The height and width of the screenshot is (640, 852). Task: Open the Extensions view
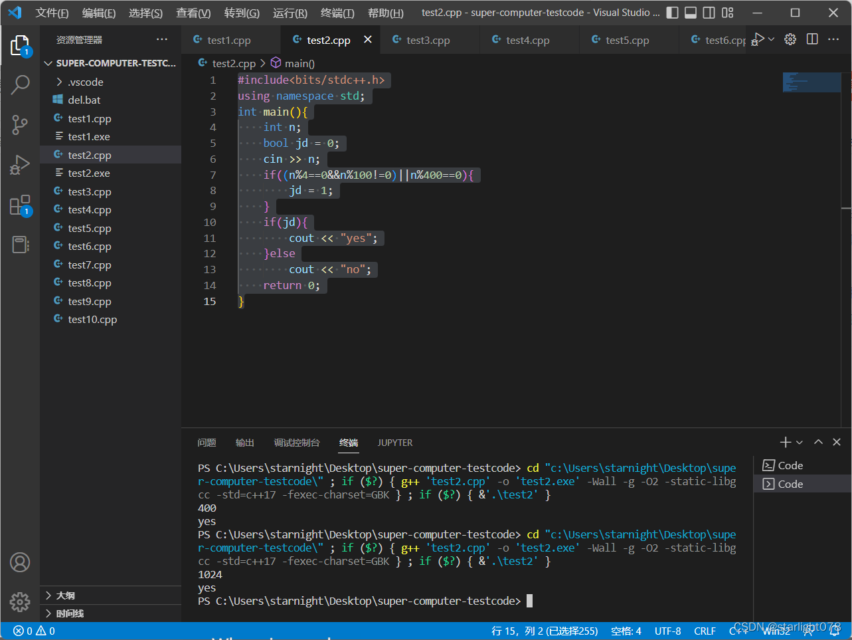tap(20, 205)
